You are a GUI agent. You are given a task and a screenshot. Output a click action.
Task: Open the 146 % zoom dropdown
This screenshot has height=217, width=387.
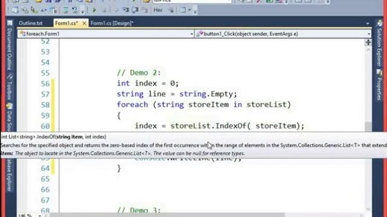point(39,216)
